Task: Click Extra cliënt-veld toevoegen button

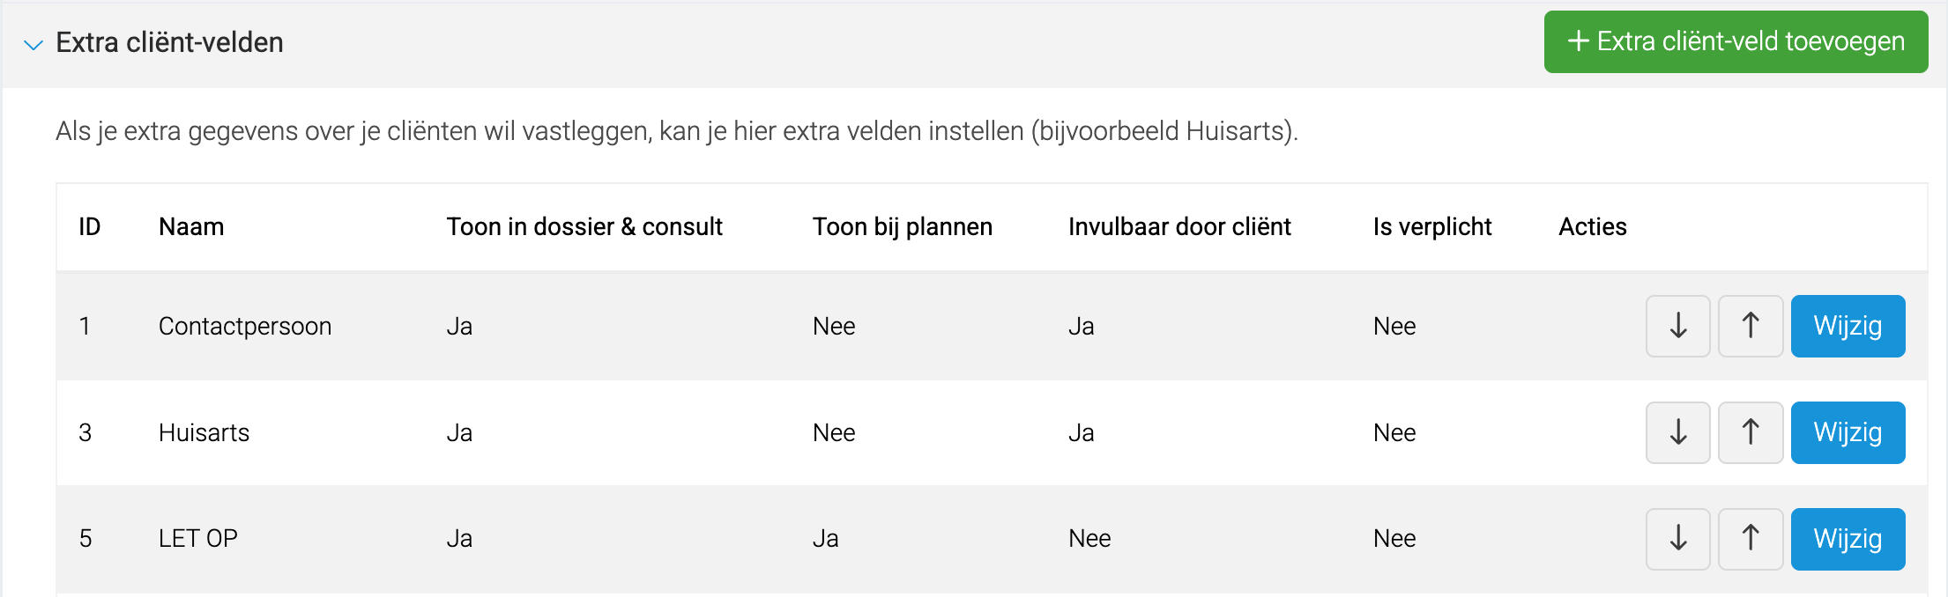Action: click(x=1736, y=41)
